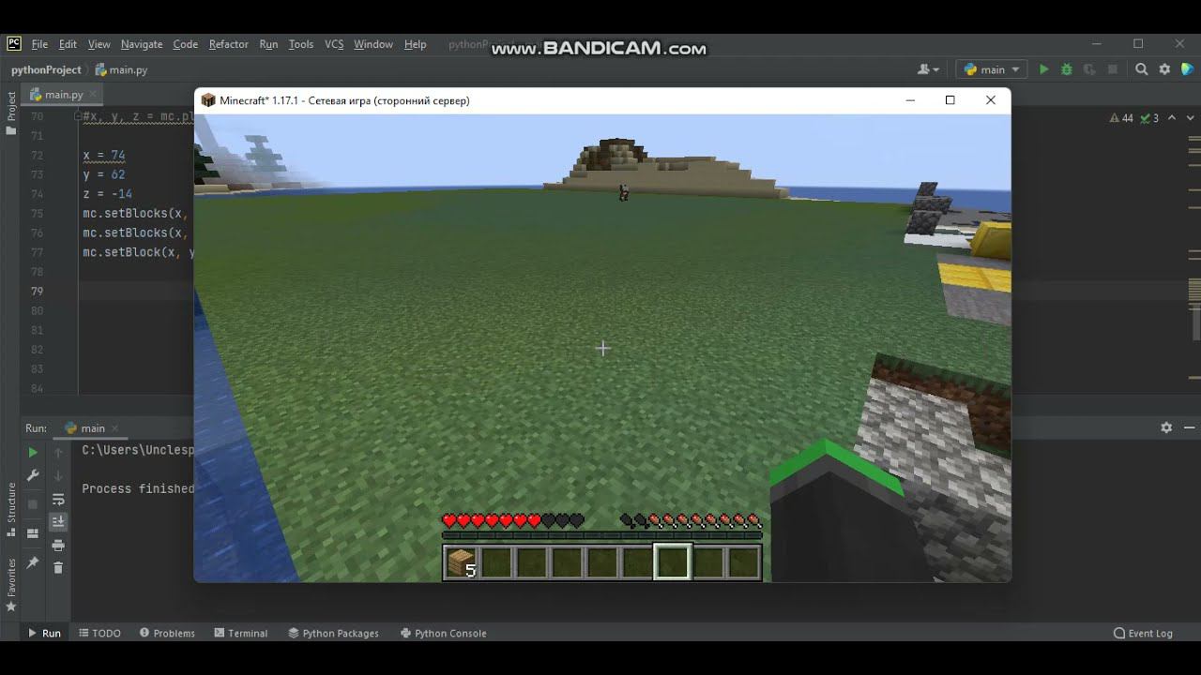Open Problems tool window
1201x675 pixels.
click(167, 633)
